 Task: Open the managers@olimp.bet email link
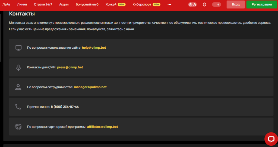click(x=90, y=87)
